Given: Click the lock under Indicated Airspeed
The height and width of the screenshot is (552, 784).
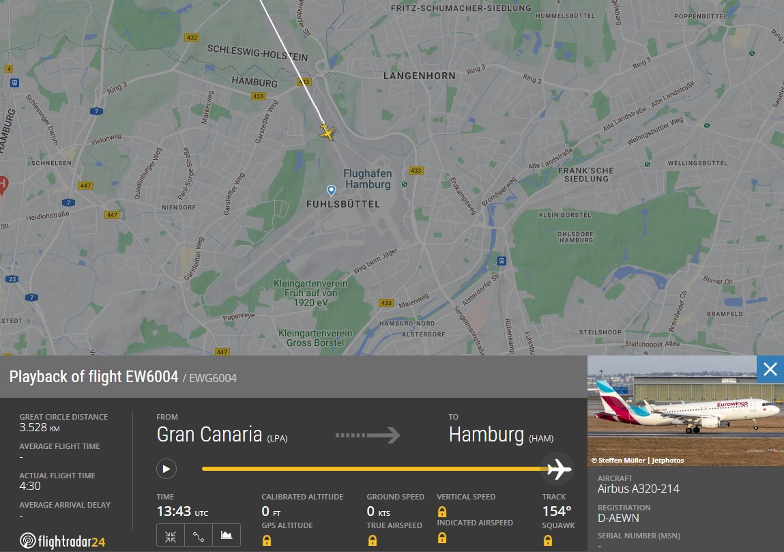Looking at the screenshot, I should [x=442, y=538].
